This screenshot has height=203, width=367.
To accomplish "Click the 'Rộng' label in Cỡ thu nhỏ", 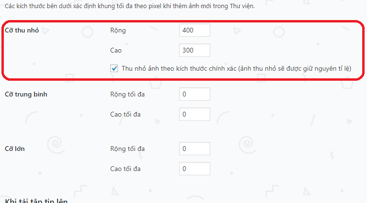I will click(118, 30).
